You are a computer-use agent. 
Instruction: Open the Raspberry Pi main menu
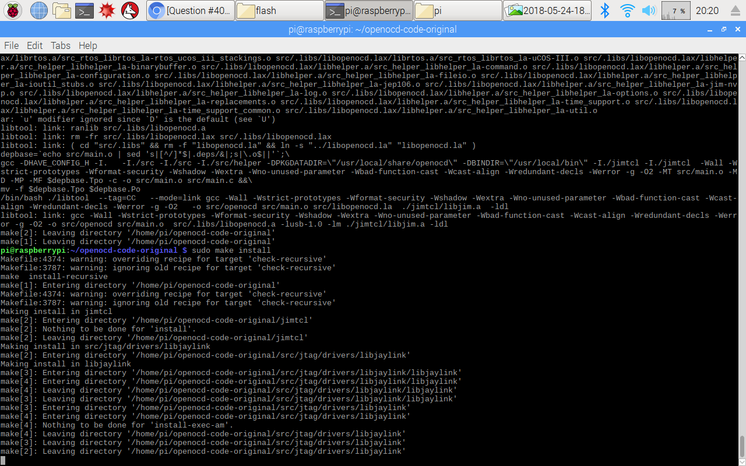tap(13, 10)
